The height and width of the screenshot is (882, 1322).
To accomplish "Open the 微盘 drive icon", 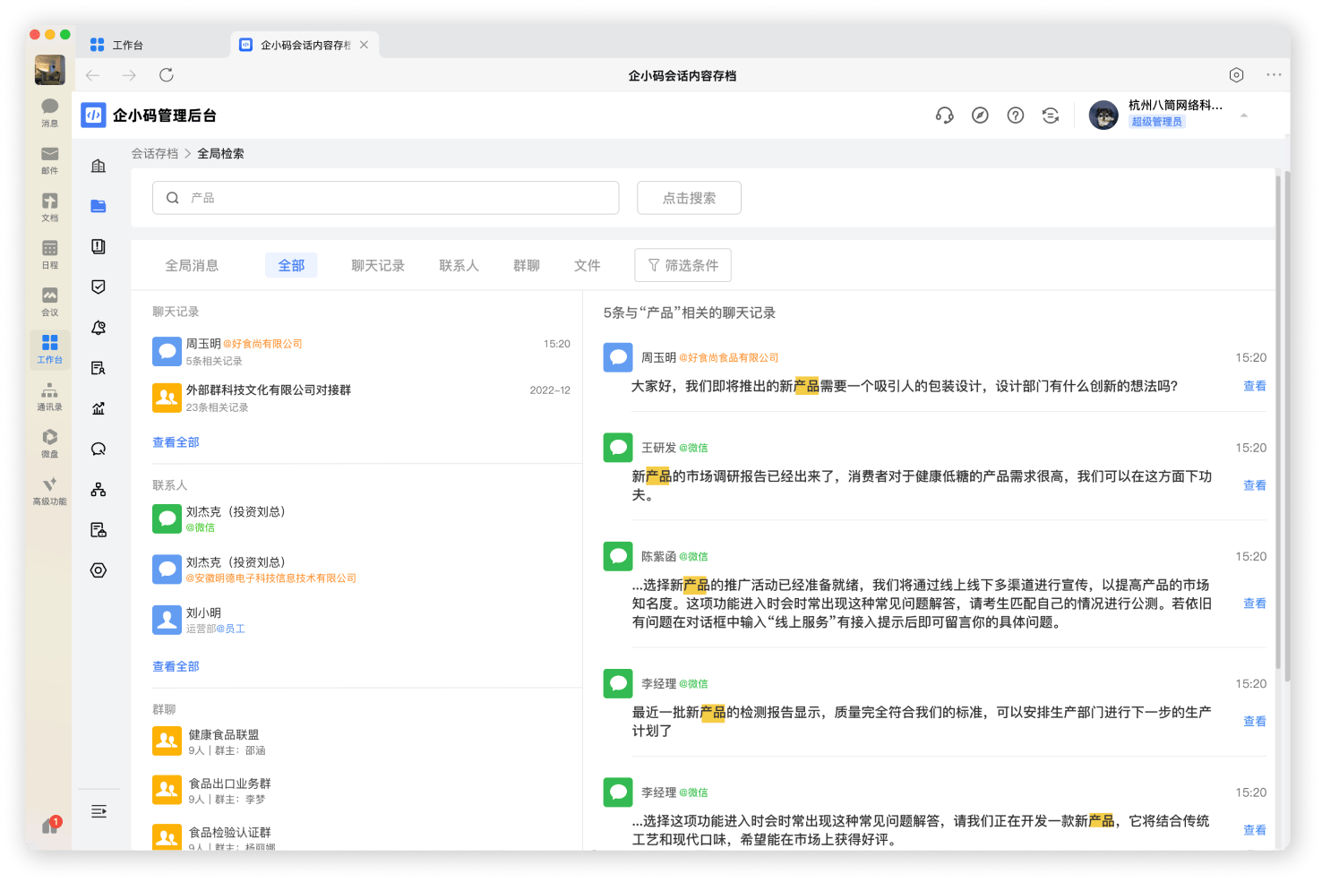I will tap(49, 443).
